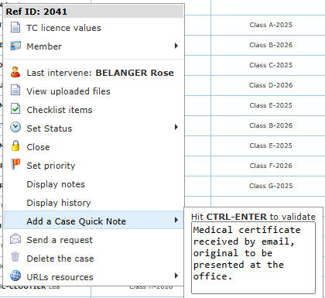Screen dimensions: 325x298
Task: Select the Class G-2025 cell
Action: 271,186
